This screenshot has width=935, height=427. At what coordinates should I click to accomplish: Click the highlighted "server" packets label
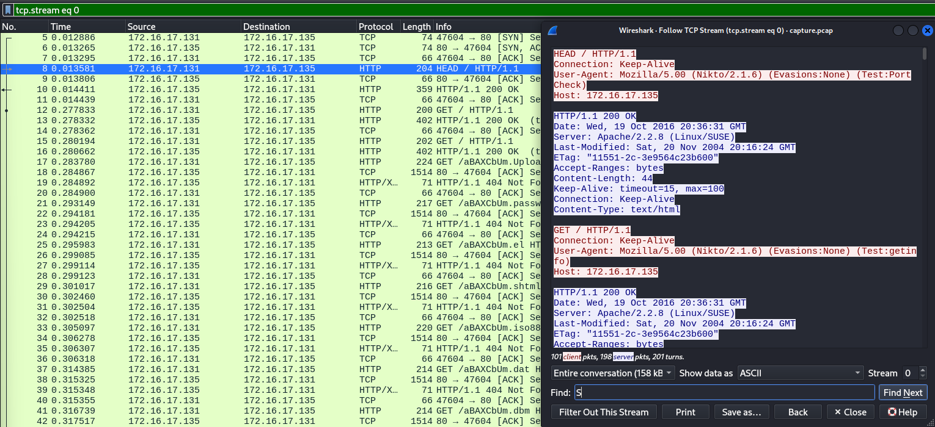click(x=623, y=356)
